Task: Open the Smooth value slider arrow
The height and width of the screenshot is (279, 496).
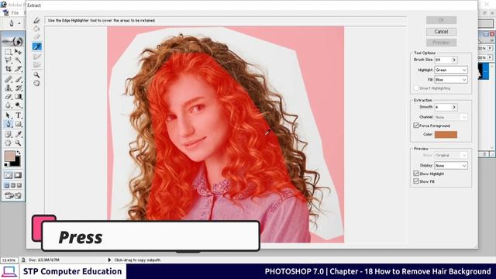Action: tap(454, 107)
